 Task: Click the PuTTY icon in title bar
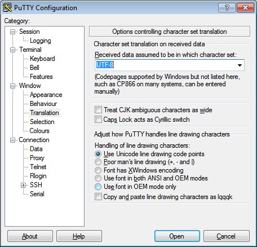pyautogui.click(x=7, y=7)
